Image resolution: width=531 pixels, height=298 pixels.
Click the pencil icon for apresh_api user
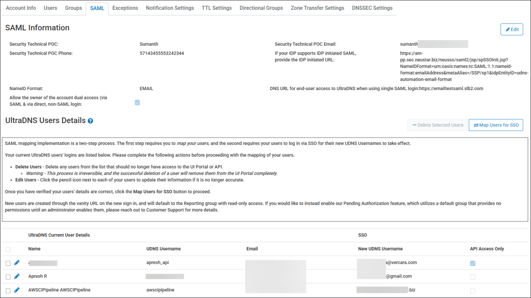click(17, 263)
